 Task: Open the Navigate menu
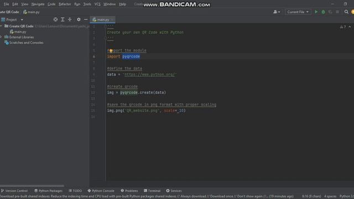click(x=38, y=4)
